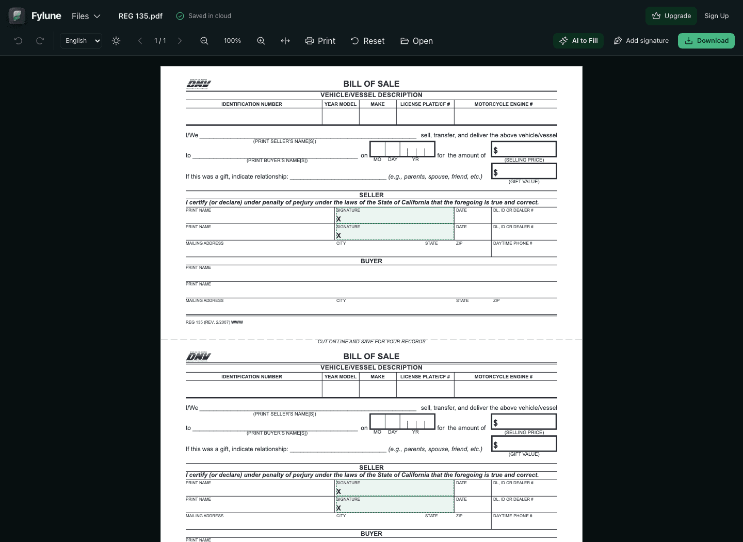
Task: Click the 1 / 1 page indicator
Action: coord(160,41)
